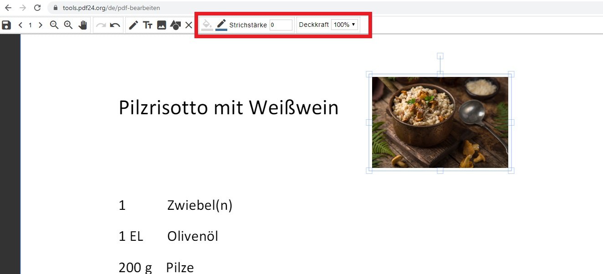Select the add text tool
603x274 pixels.
[148, 25]
